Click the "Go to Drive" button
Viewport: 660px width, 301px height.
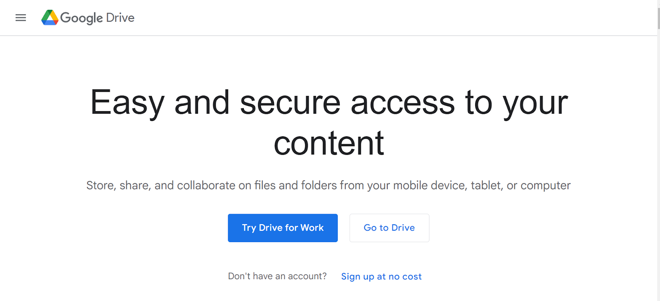389,228
